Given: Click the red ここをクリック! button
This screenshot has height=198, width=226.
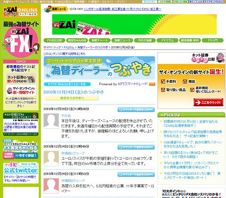Looking at the screenshot, I should coord(209,103).
